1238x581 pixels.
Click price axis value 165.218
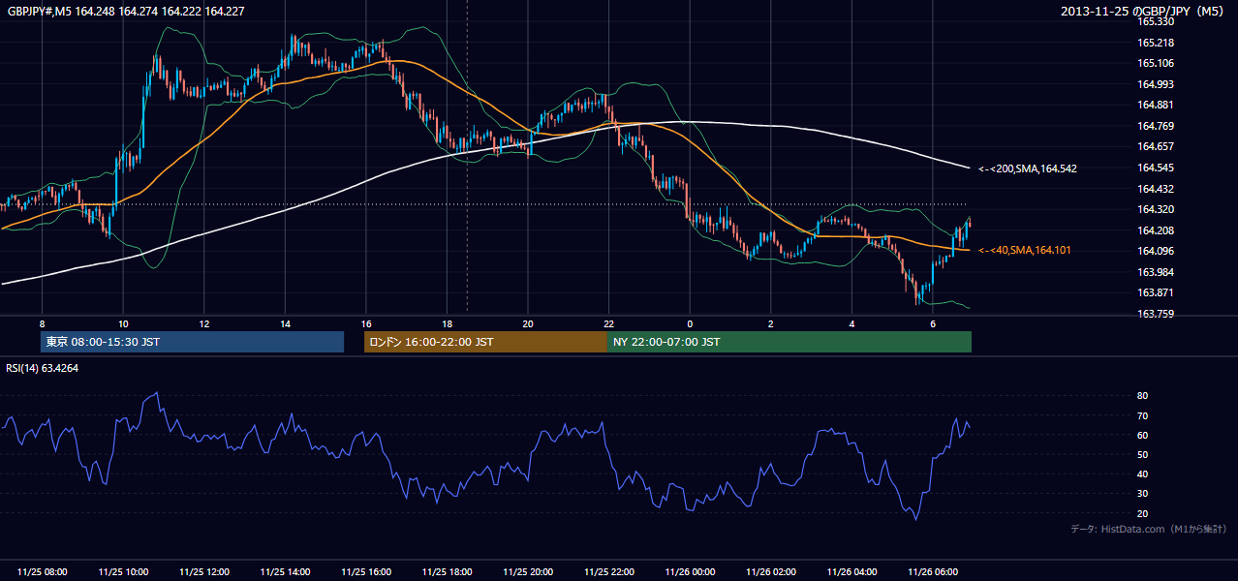pos(1155,43)
